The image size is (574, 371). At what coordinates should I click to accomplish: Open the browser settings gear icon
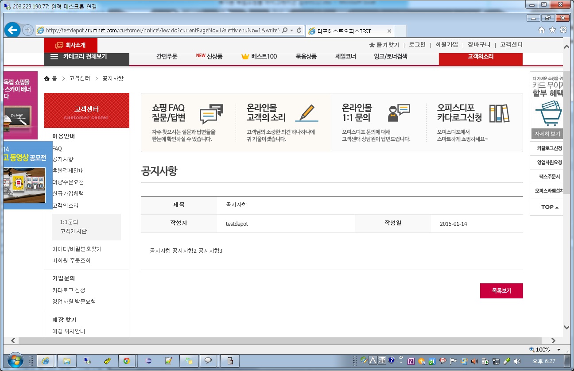[x=563, y=30]
